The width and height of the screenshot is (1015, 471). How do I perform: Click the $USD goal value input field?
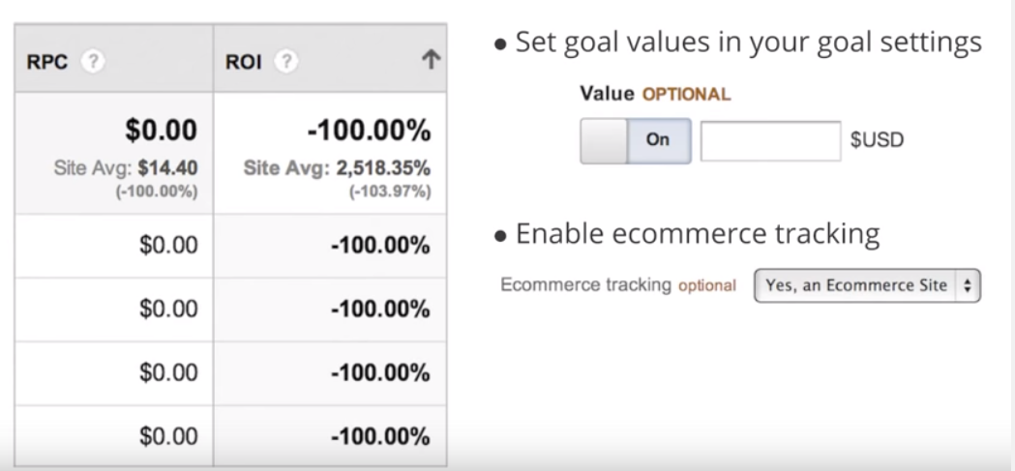pyautogui.click(x=770, y=140)
